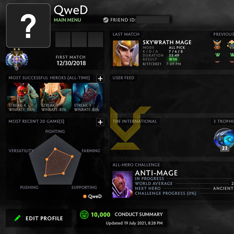The width and height of the screenshot is (234, 234).
Task: Expand Most Recent 20 Games plus button
Action: (100, 122)
